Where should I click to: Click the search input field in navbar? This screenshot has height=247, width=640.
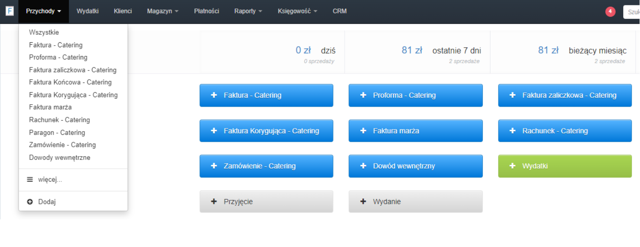(x=632, y=12)
